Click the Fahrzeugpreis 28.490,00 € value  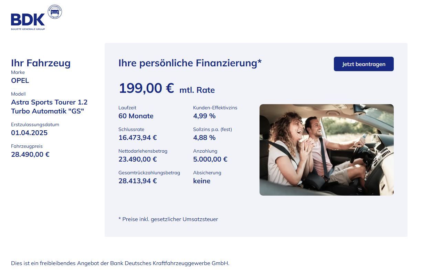(30, 154)
